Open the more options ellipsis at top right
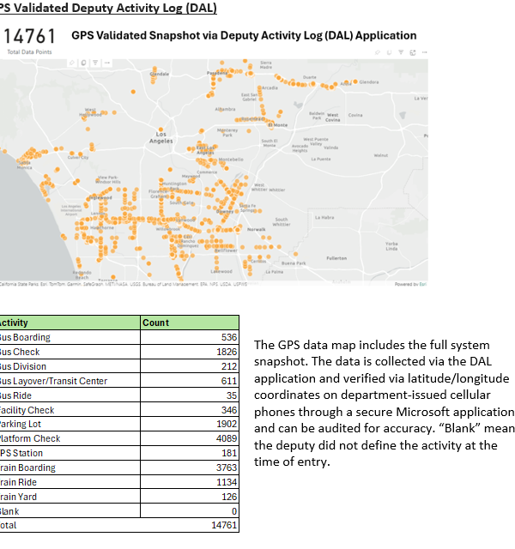The width and height of the screenshot is (515, 549). 423,53
